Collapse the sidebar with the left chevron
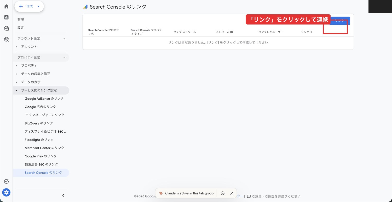 pyautogui.click(x=63, y=195)
